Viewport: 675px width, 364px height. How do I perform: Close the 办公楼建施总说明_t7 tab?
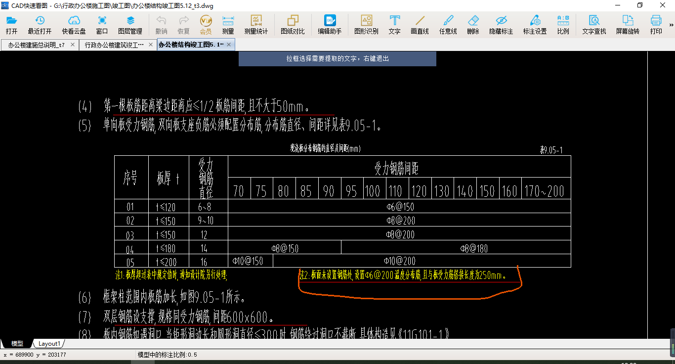[73, 45]
